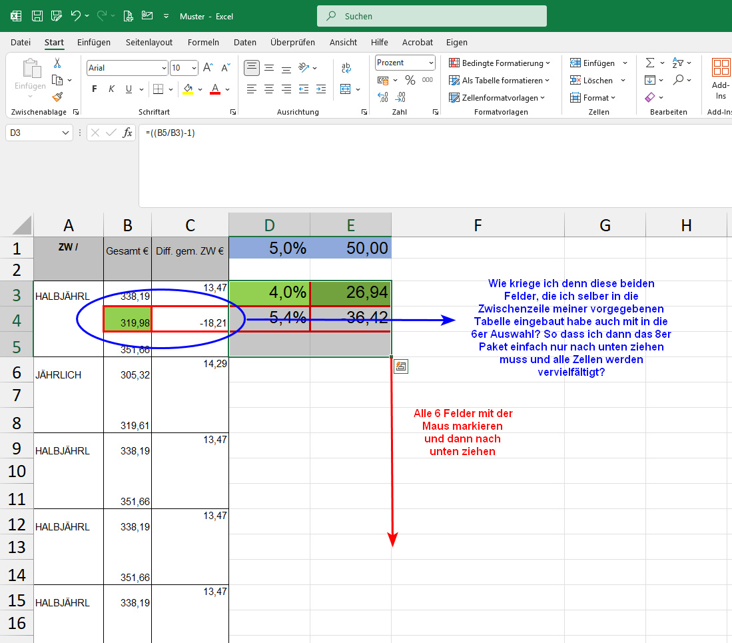Switch to the Daten tab
732x643 pixels.
coord(244,42)
